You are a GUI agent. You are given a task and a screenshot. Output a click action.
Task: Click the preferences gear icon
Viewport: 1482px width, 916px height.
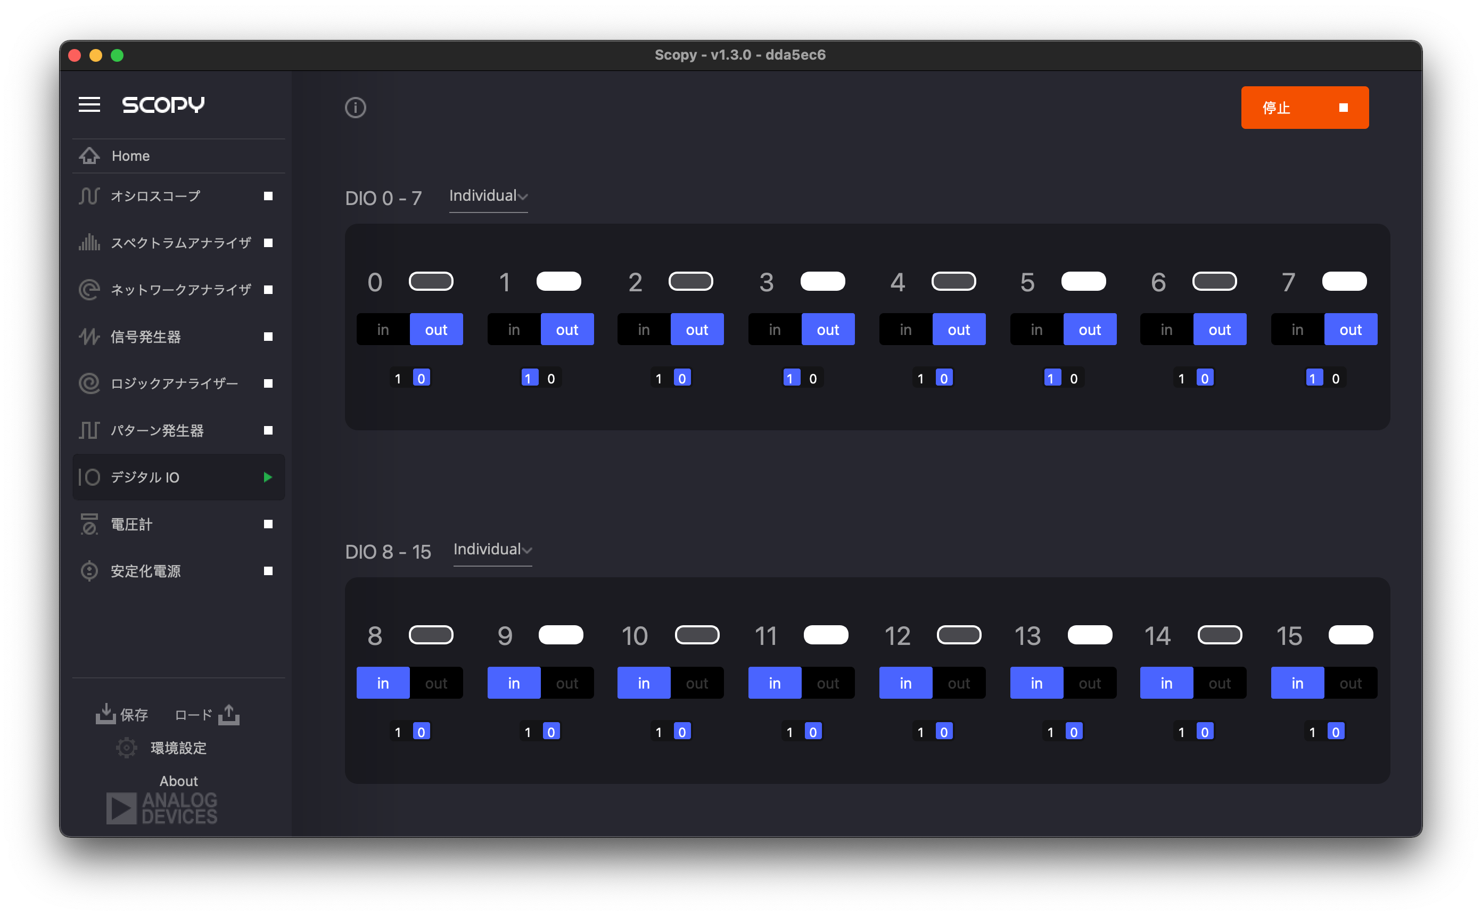[127, 748]
